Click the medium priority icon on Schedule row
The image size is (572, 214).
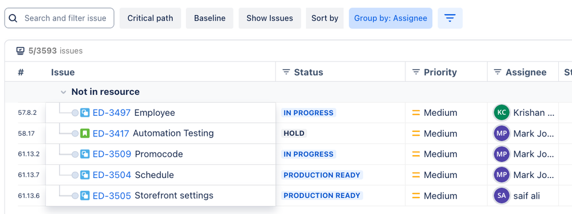coord(416,175)
